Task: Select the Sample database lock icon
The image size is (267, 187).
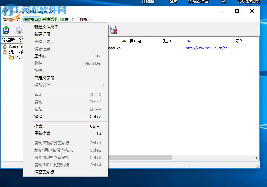Action: [x=5, y=47]
